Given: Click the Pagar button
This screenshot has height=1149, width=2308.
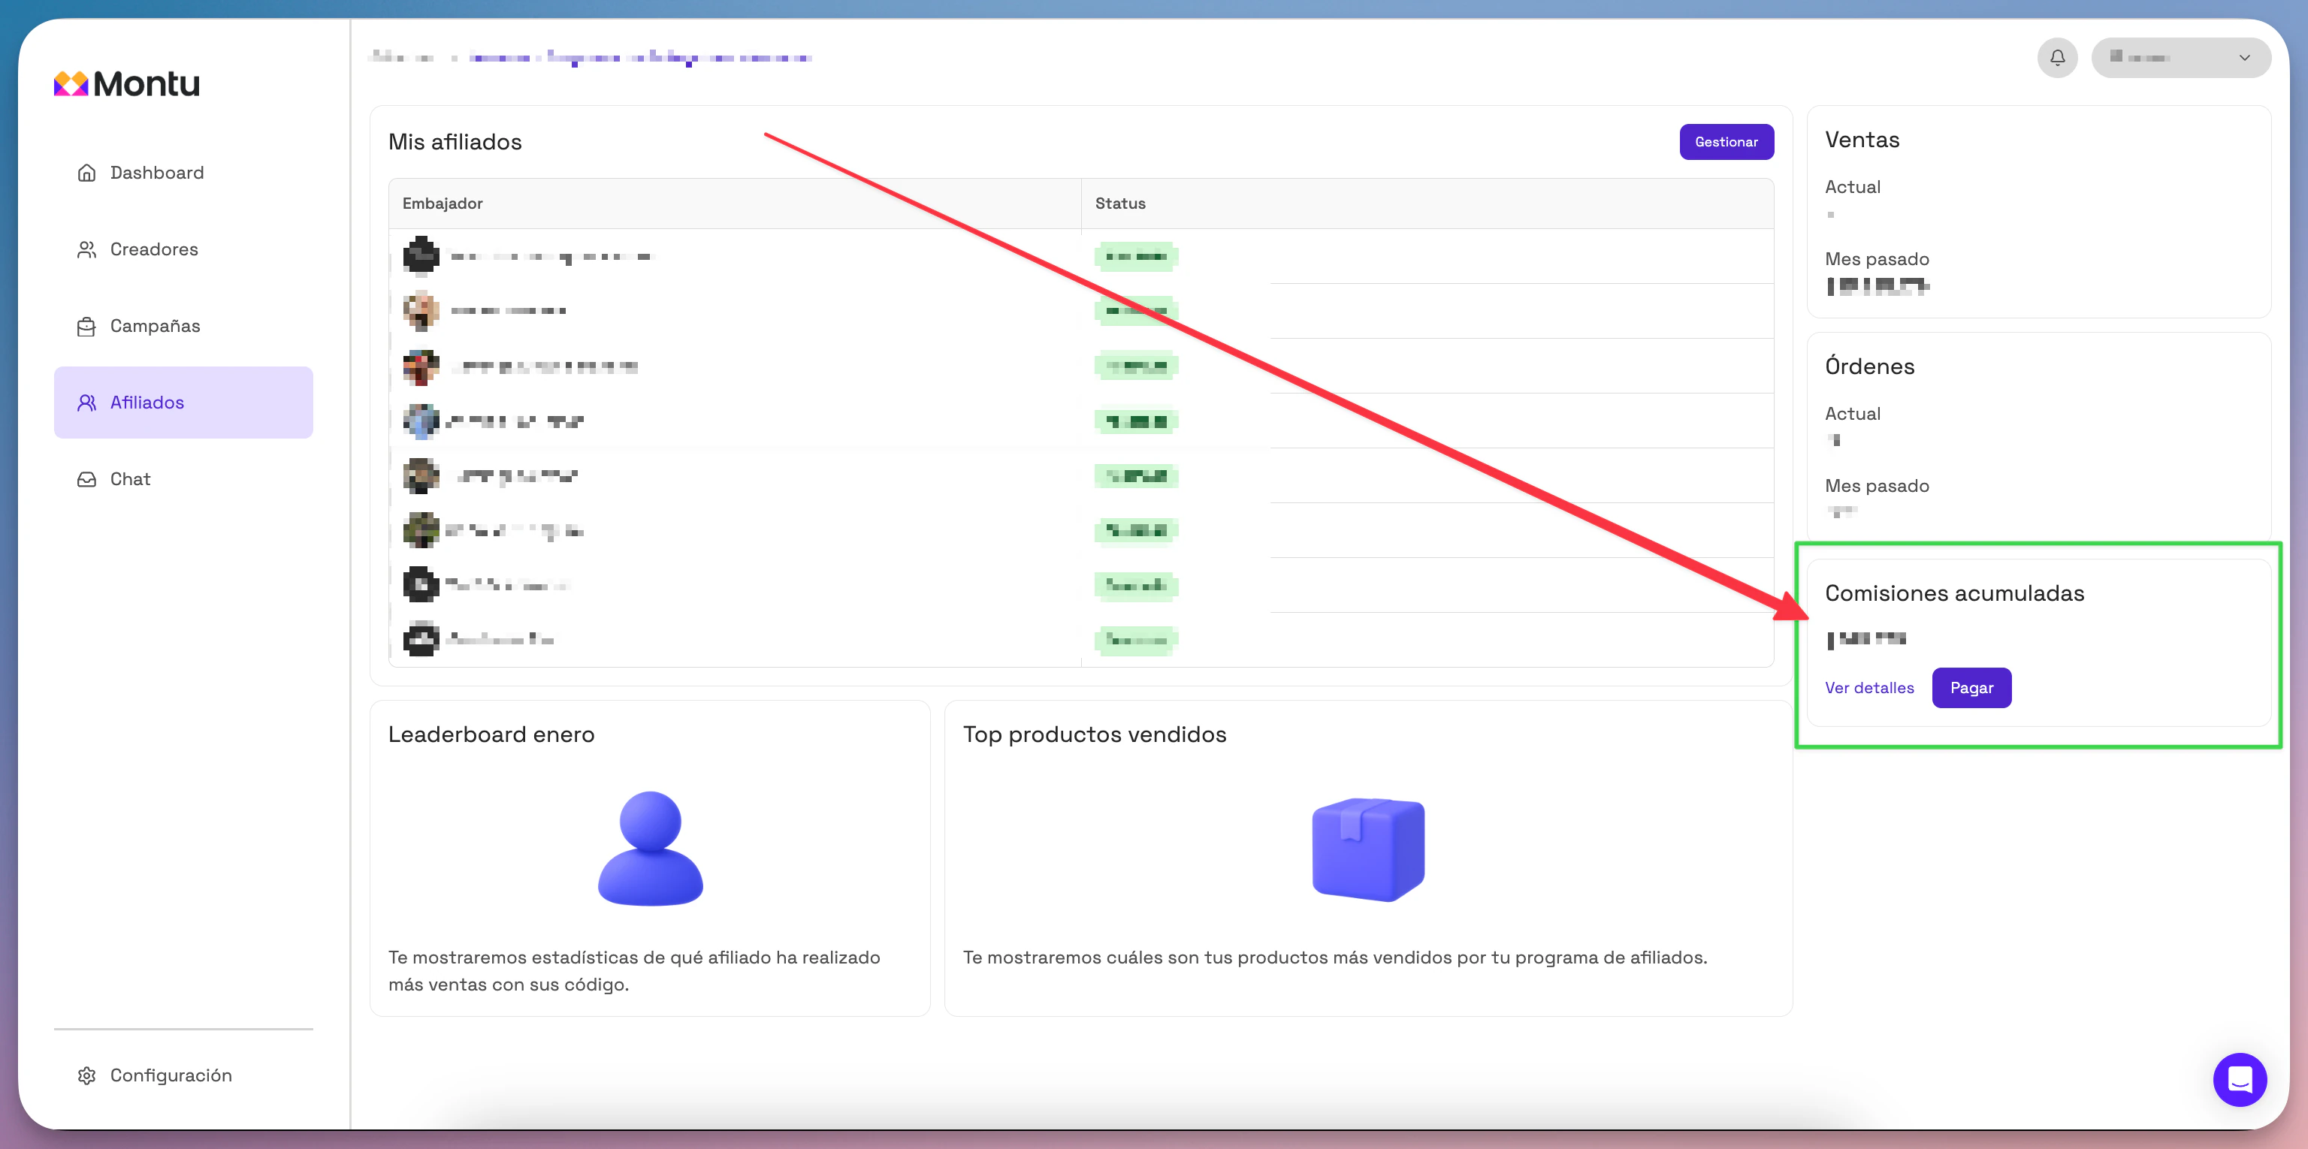Looking at the screenshot, I should [1971, 688].
